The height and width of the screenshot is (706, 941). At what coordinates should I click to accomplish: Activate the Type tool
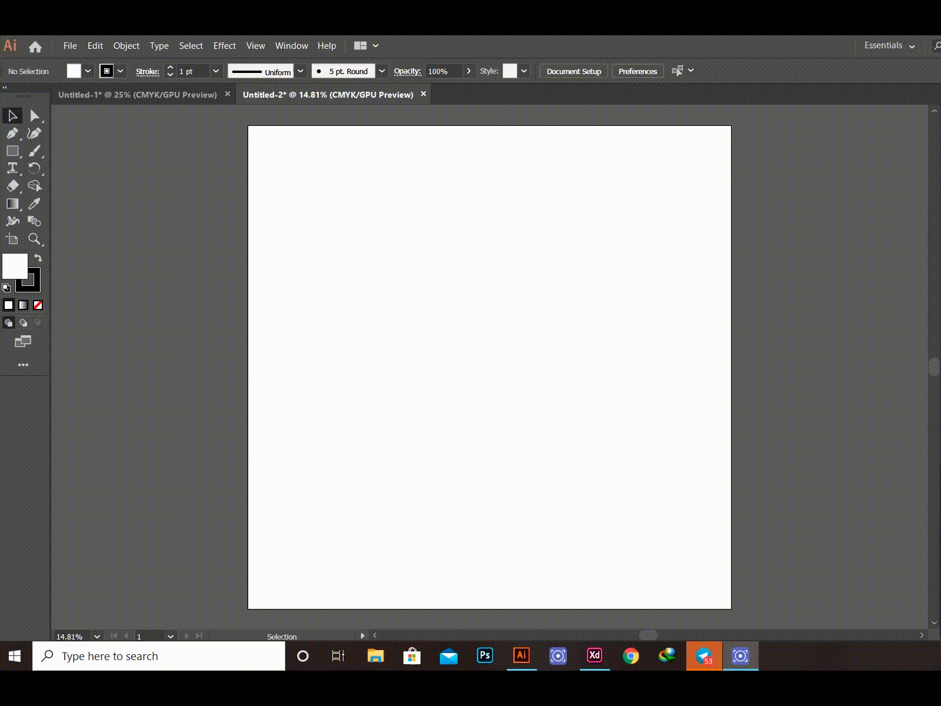click(x=12, y=168)
